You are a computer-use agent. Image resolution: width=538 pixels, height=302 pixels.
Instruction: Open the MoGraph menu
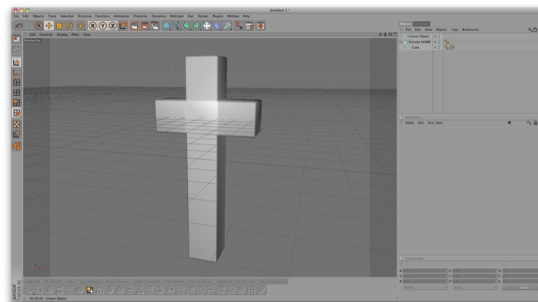pos(177,16)
